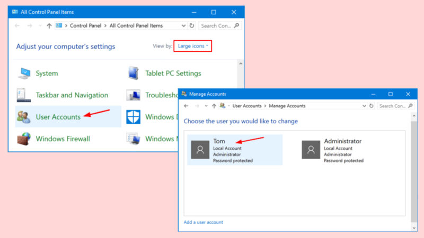Click All Control Panel Items breadcrumb
Viewport: 424px width, 238px height.
[x=136, y=25]
